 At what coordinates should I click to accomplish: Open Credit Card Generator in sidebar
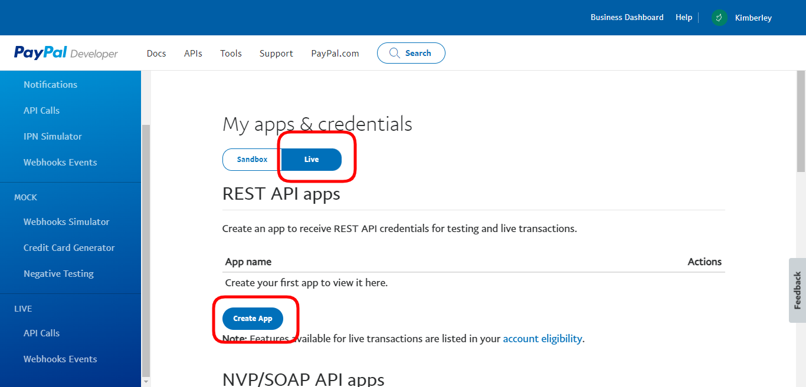coord(69,248)
